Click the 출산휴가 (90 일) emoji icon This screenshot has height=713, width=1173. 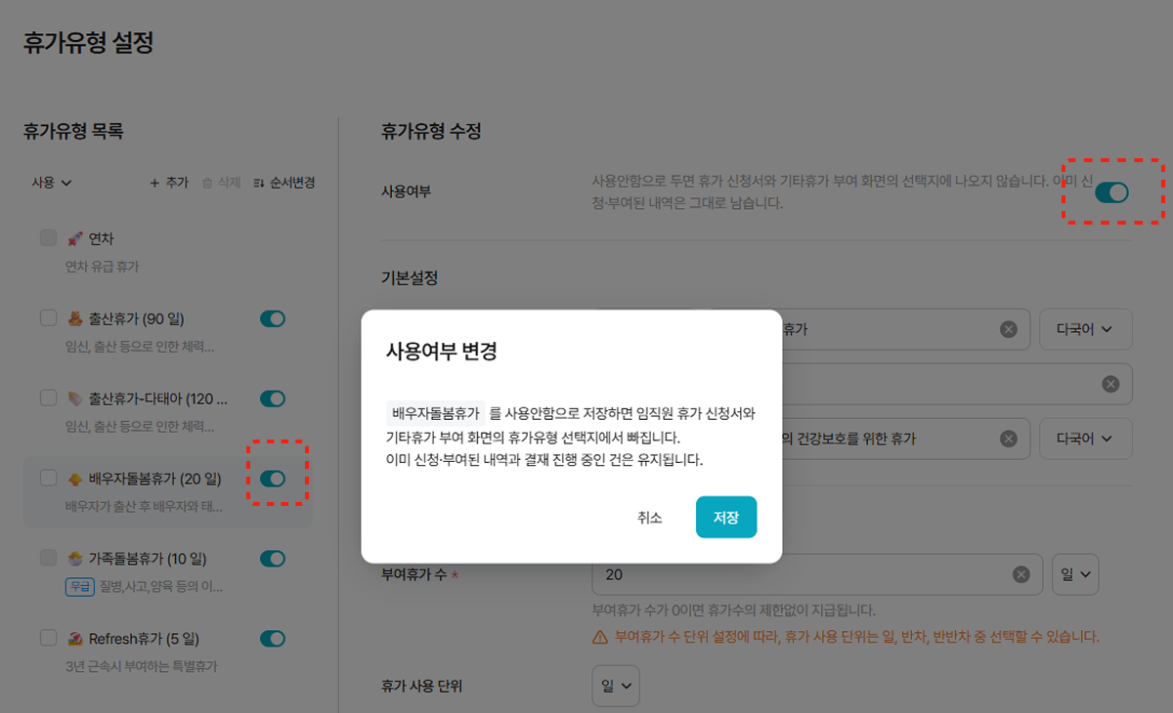75,318
